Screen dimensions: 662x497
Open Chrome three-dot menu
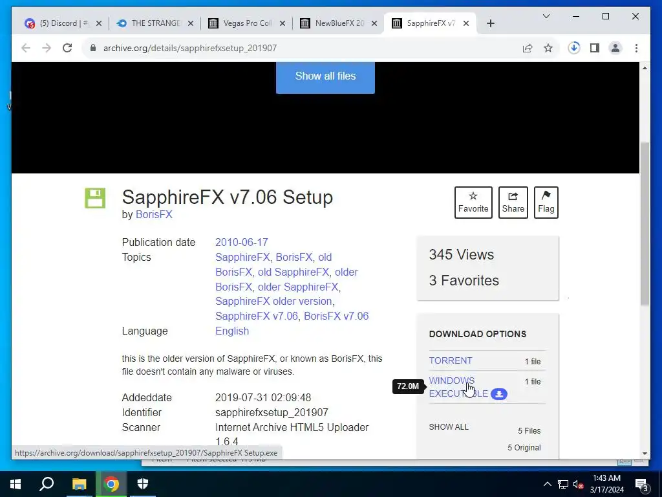click(x=636, y=48)
